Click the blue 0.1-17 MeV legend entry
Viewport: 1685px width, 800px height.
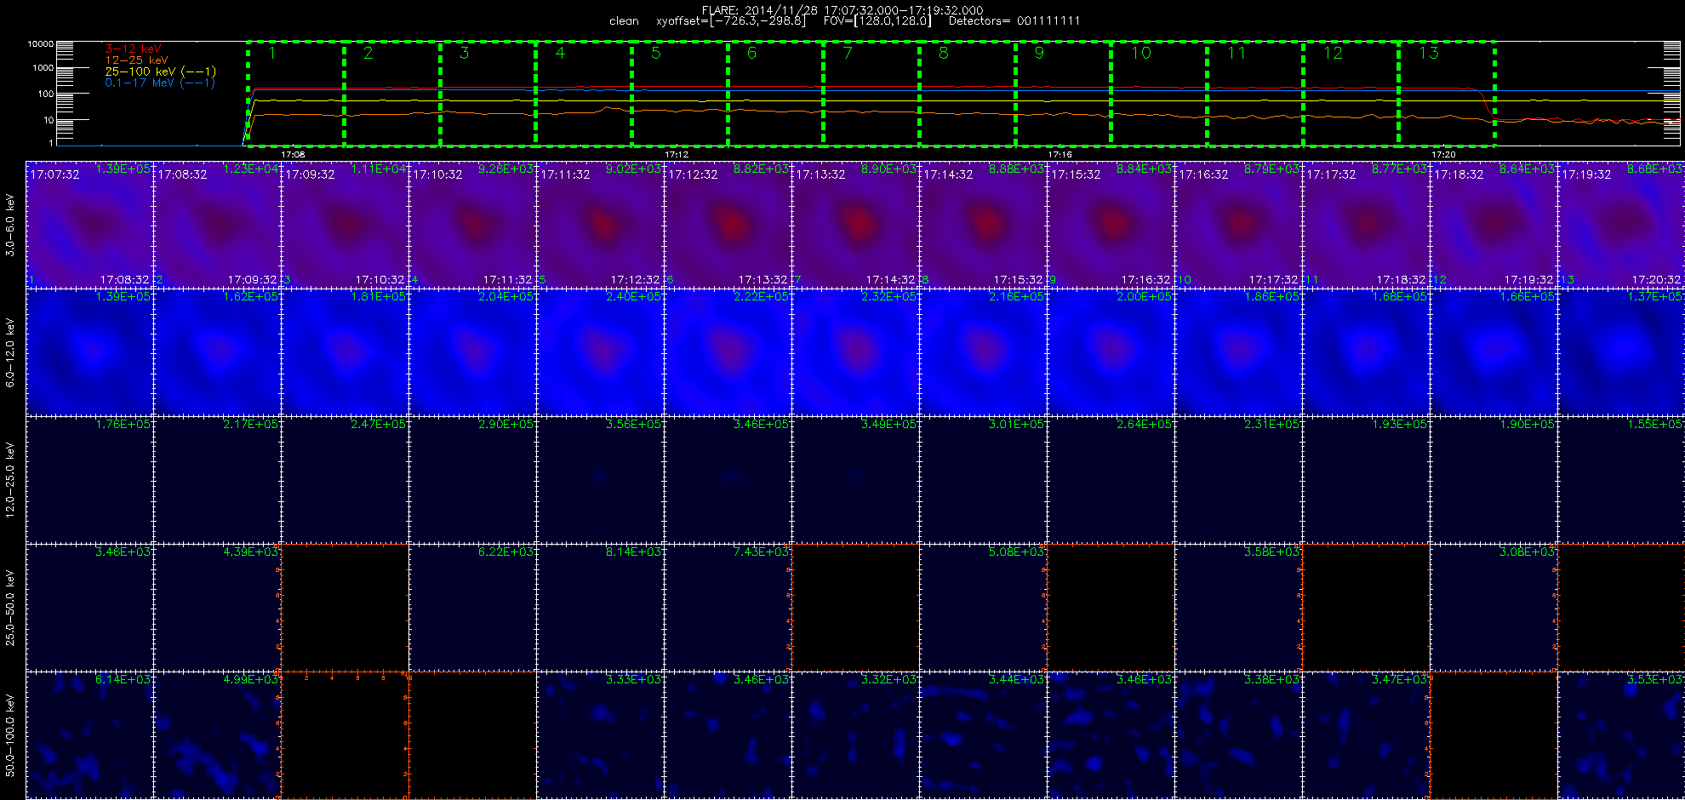160,83
